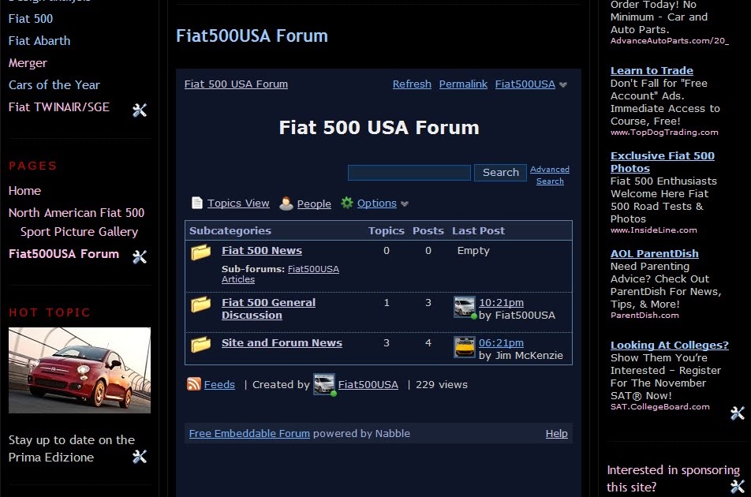
Task: Click the Permalink link
Action: click(x=463, y=84)
